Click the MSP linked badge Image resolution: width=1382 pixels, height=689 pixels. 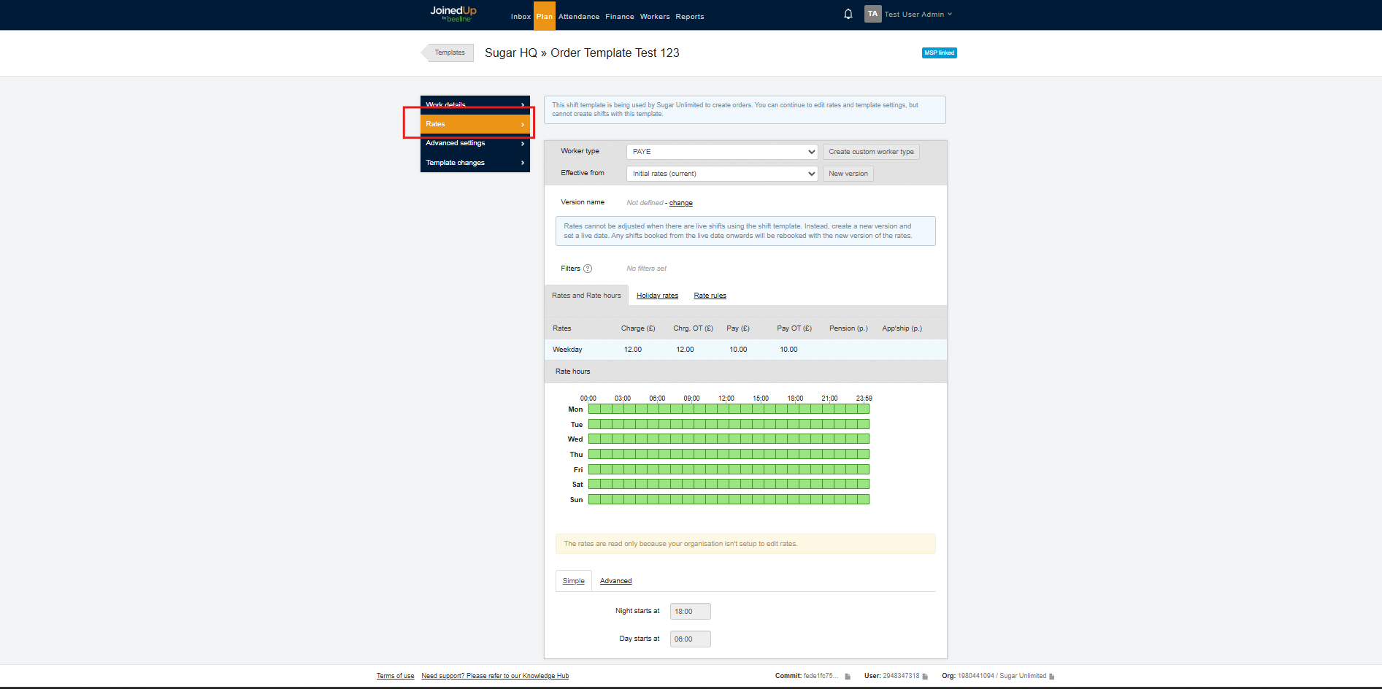click(x=939, y=53)
